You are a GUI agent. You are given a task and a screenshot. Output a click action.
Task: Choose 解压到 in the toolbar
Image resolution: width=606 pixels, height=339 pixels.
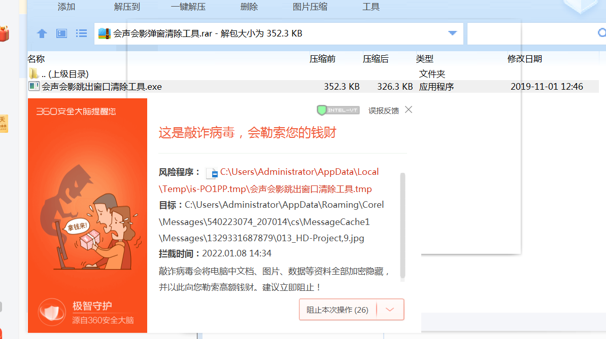(127, 7)
